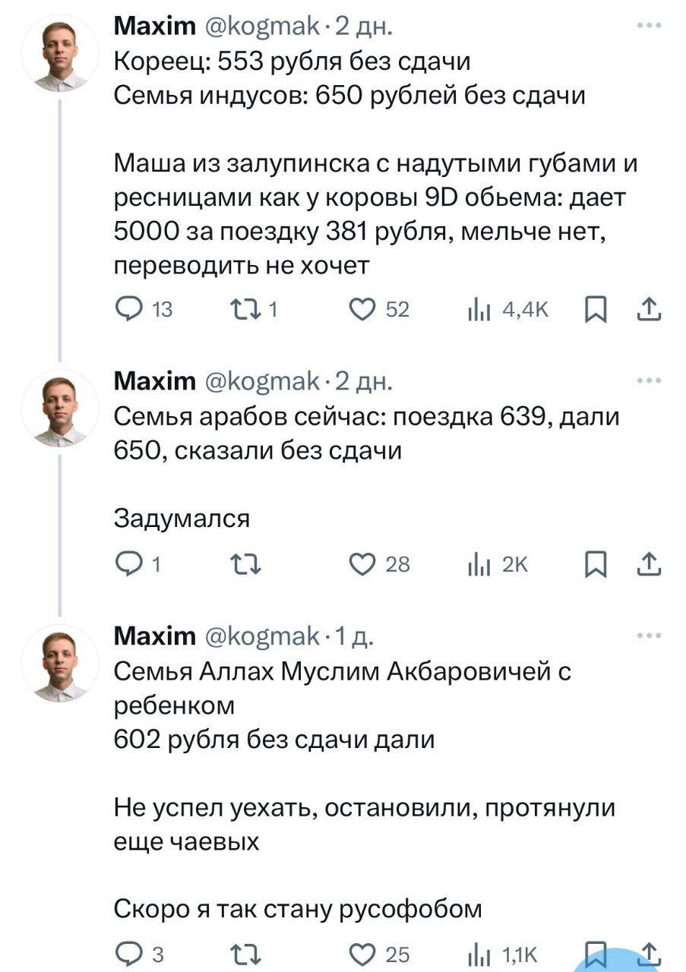Viewport: 686px width, 972px height.
Task: Open more options on third tweet
Action: pyautogui.click(x=648, y=636)
